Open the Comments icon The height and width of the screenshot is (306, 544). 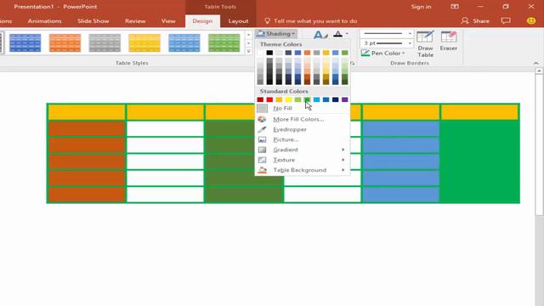[x=506, y=20]
